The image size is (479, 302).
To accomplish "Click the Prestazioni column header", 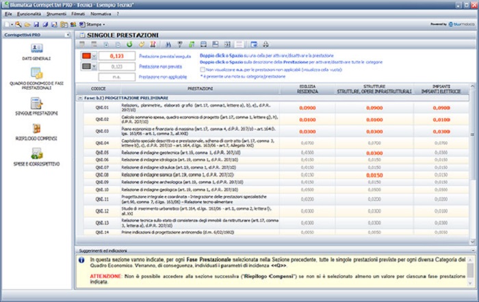I will (200, 89).
